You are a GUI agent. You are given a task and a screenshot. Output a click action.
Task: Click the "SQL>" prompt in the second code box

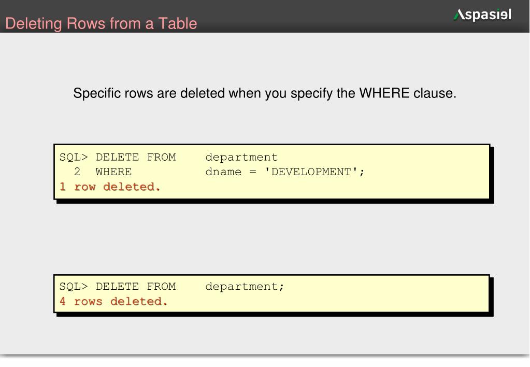tap(74, 287)
